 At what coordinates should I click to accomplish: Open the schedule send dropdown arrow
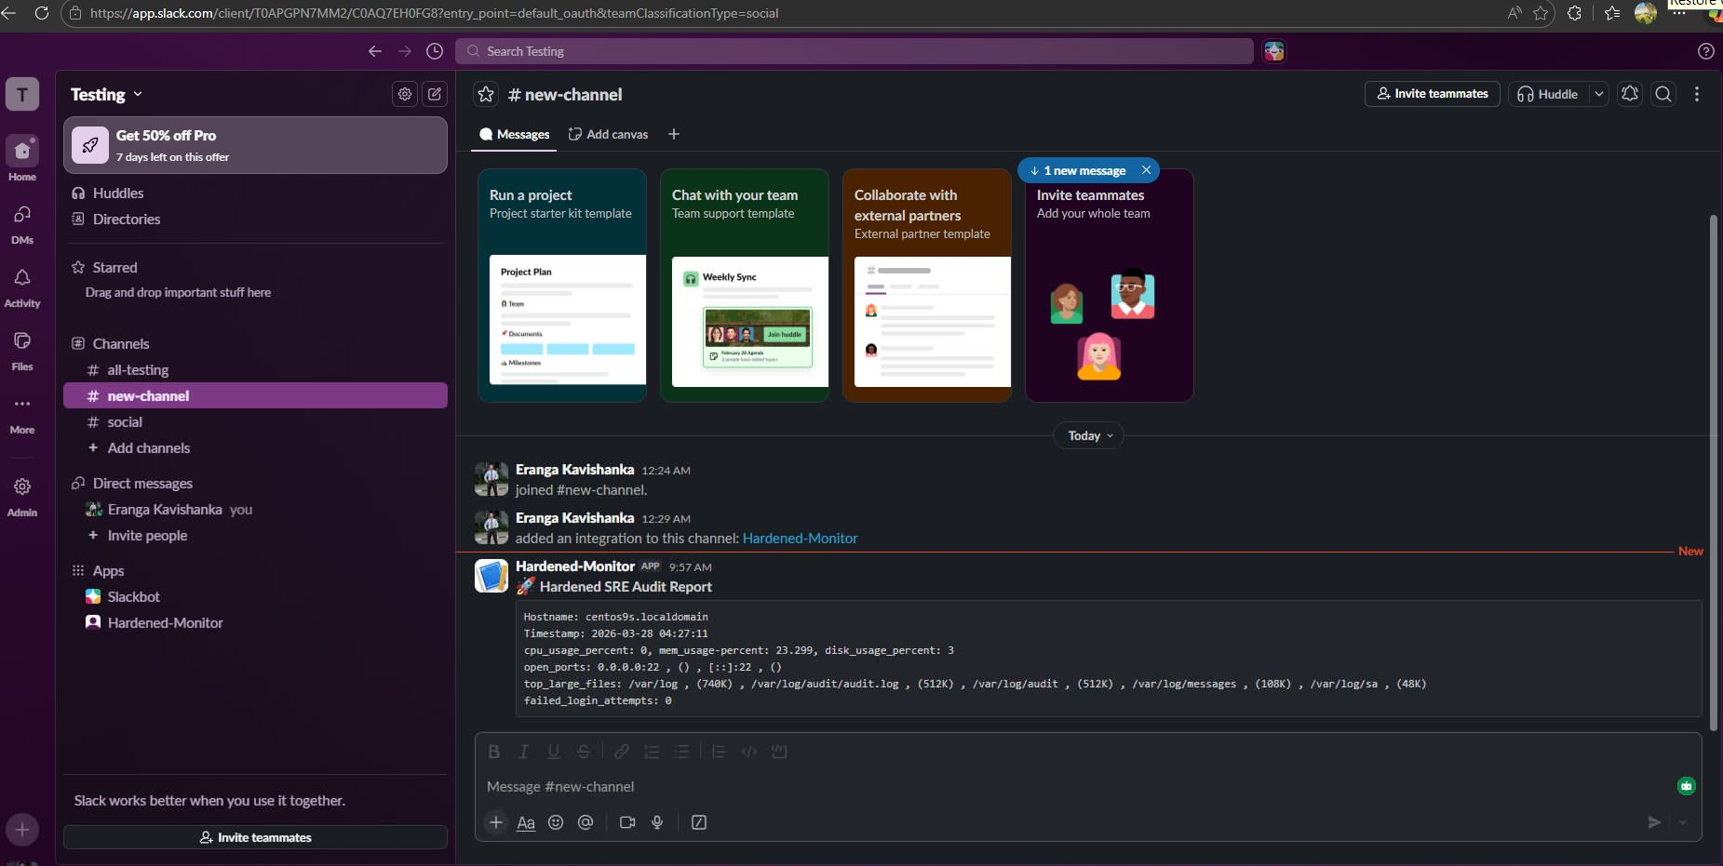(1683, 822)
